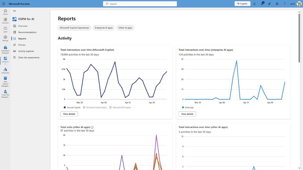Open Settings in left rail
The width and height of the screenshot is (303, 170).
(x=5, y=38)
